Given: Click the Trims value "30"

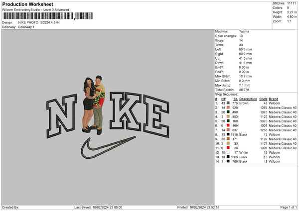Looking at the screenshot, I should coord(241,45).
